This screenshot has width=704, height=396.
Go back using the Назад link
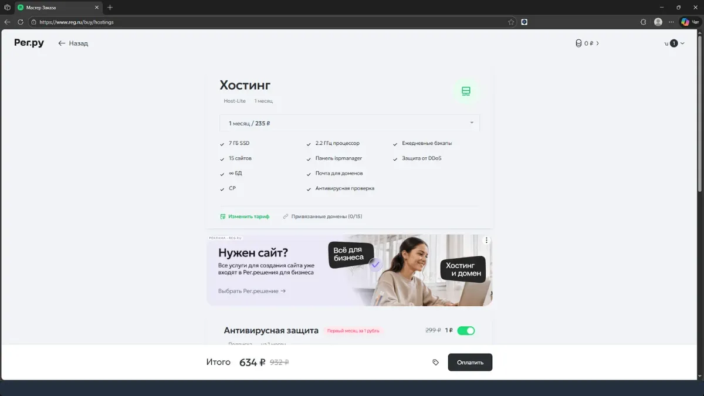[x=73, y=43]
